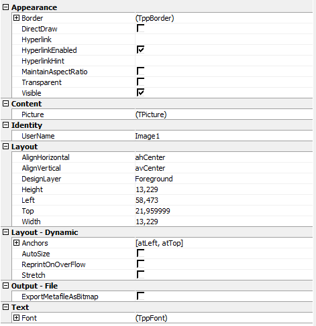Check the MaintainAspectRatio option
Image resolution: width=316 pixels, height=326 pixels.
tap(140, 72)
